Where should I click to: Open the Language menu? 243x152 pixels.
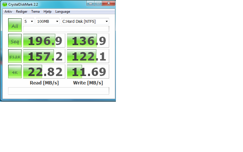coord(63,12)
